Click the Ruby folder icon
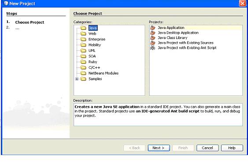The height and width of the screenshot is (166, 248). coord(83,62)
